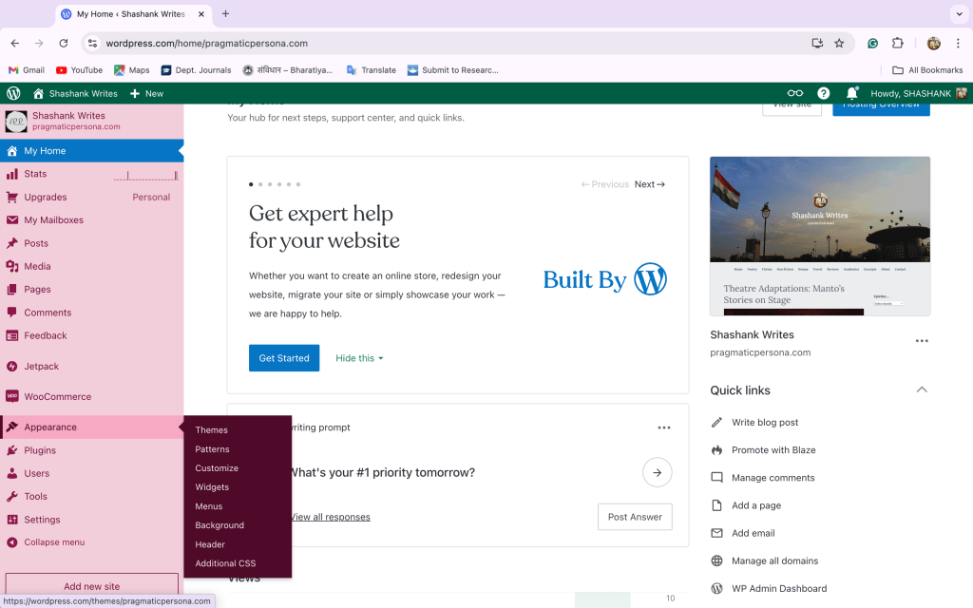
Task: Collapse the Quick links section
Action: coord(921,389)
